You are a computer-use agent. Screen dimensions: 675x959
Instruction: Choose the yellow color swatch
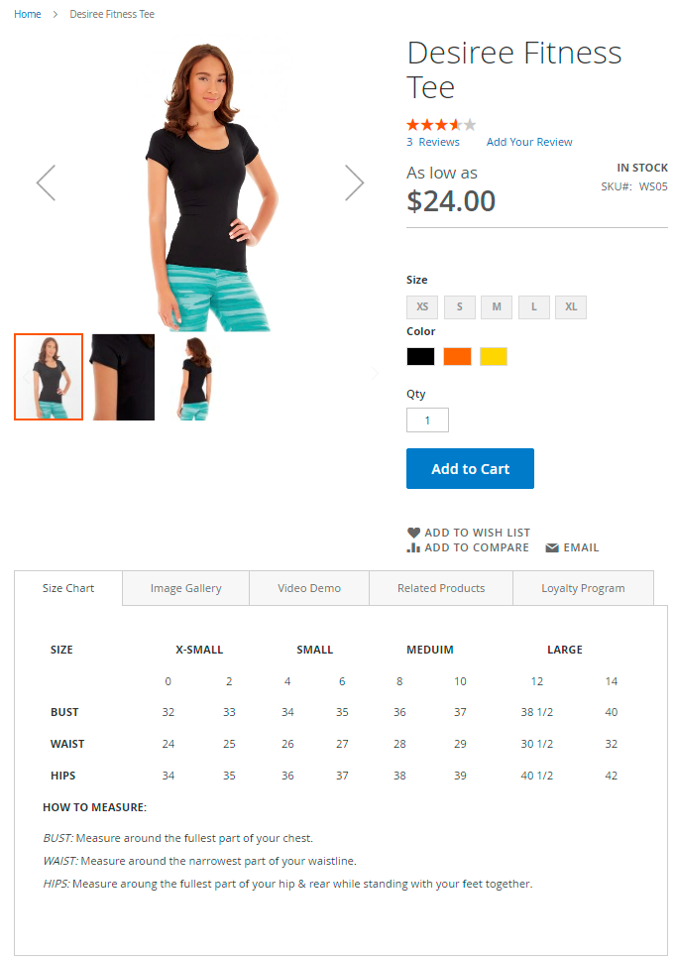pyautogui.click(x=494, y=357)
